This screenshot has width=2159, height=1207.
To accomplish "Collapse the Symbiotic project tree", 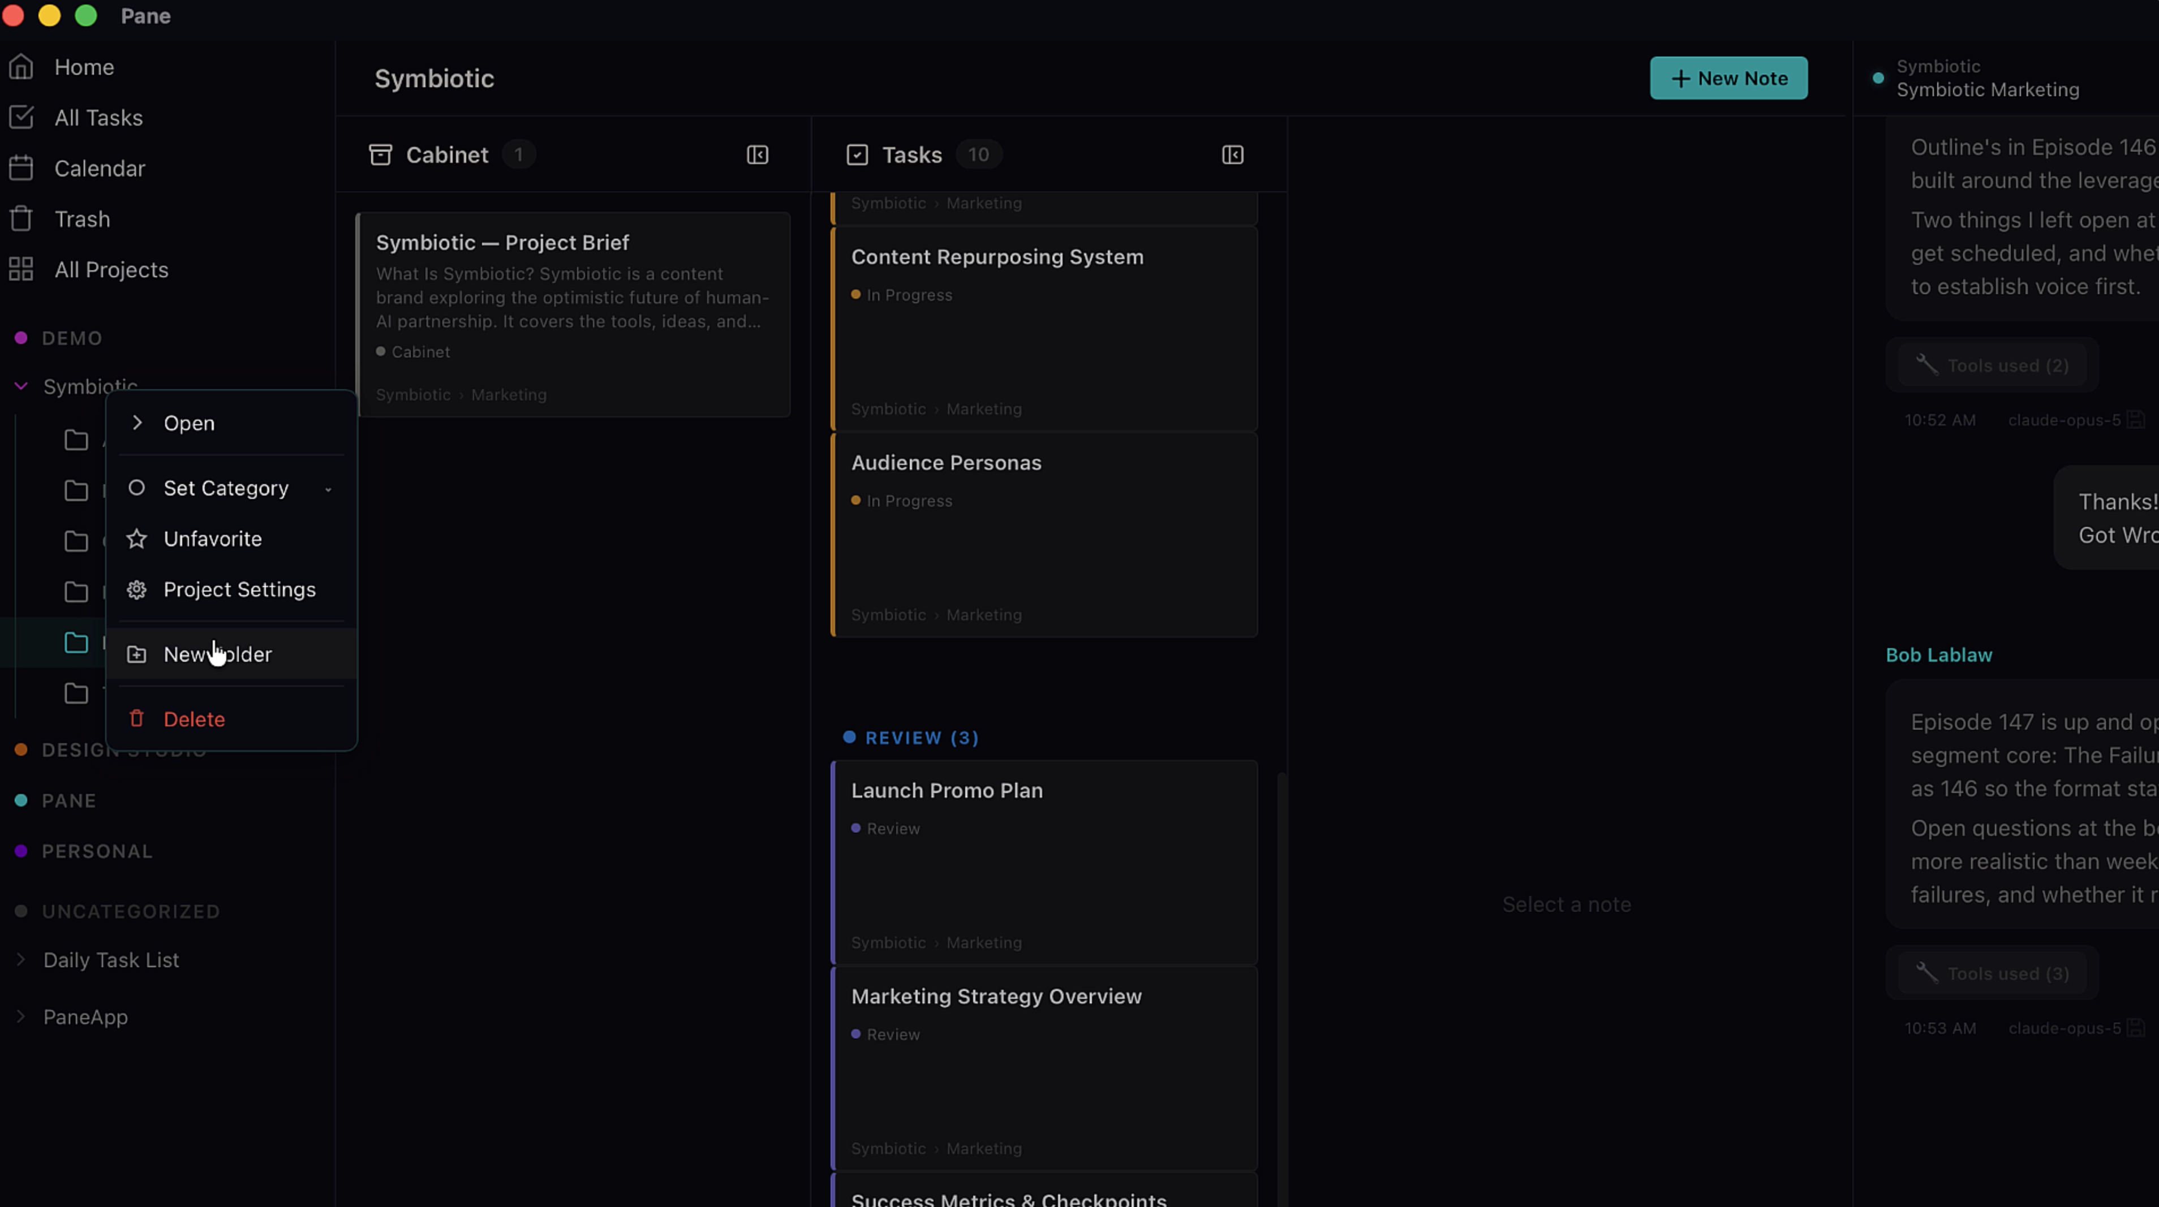I will pos(21,386).
